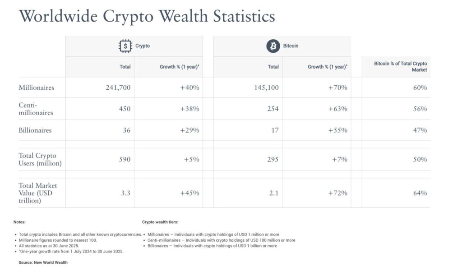Select the Total Crypto Users row label
Screen dimensions: 462x271
pyautogui.click(x=40, y=159)
